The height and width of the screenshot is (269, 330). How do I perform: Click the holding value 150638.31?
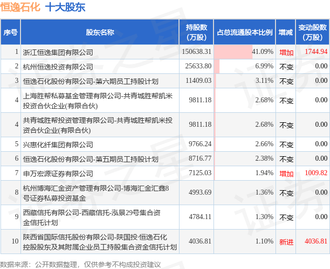196,52
